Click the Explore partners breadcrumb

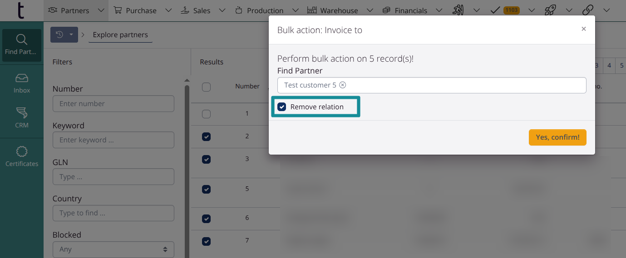120,34
